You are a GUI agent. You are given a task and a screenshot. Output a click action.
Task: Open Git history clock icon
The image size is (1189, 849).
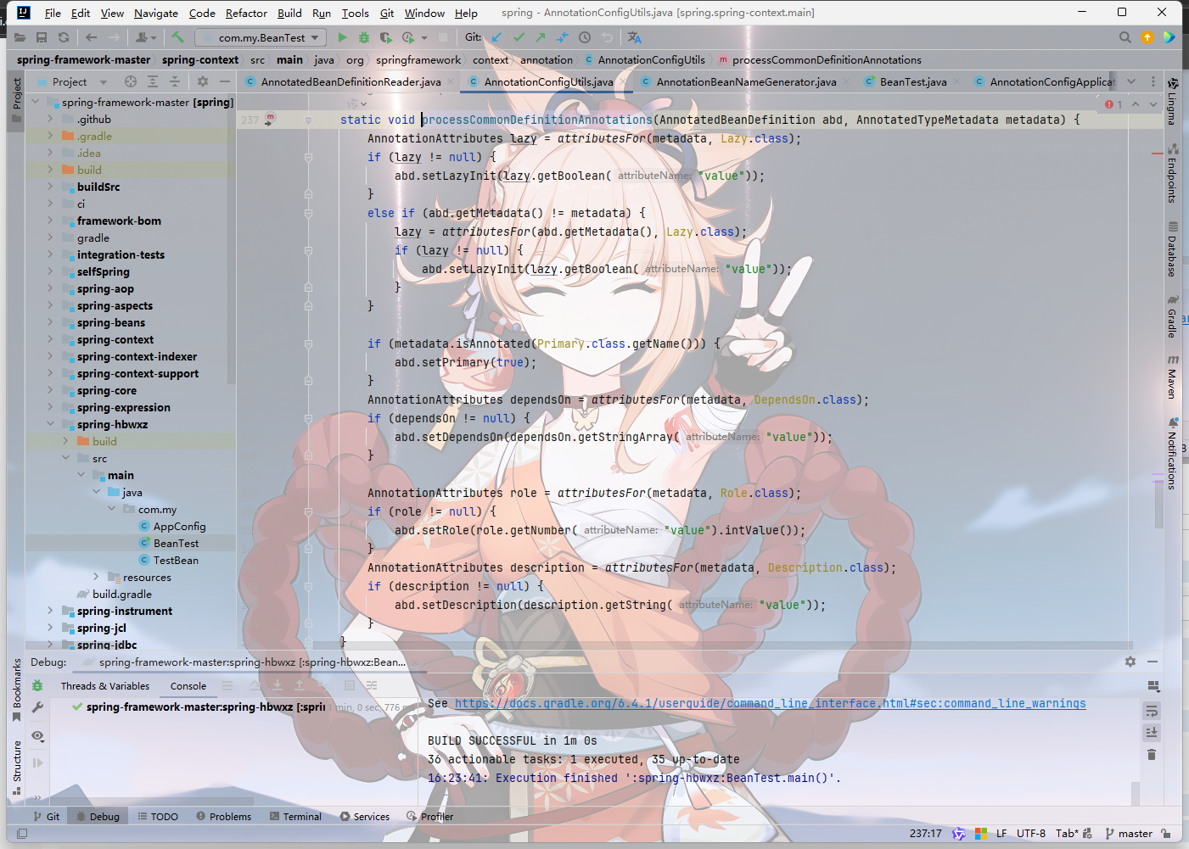point(585,37)
